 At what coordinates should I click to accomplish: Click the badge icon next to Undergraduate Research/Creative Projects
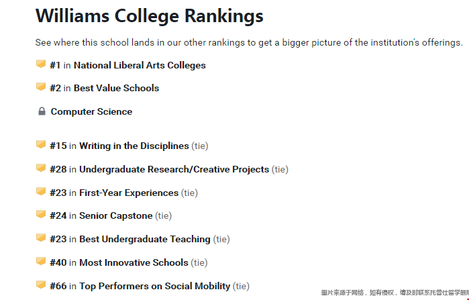pos(41,168)
